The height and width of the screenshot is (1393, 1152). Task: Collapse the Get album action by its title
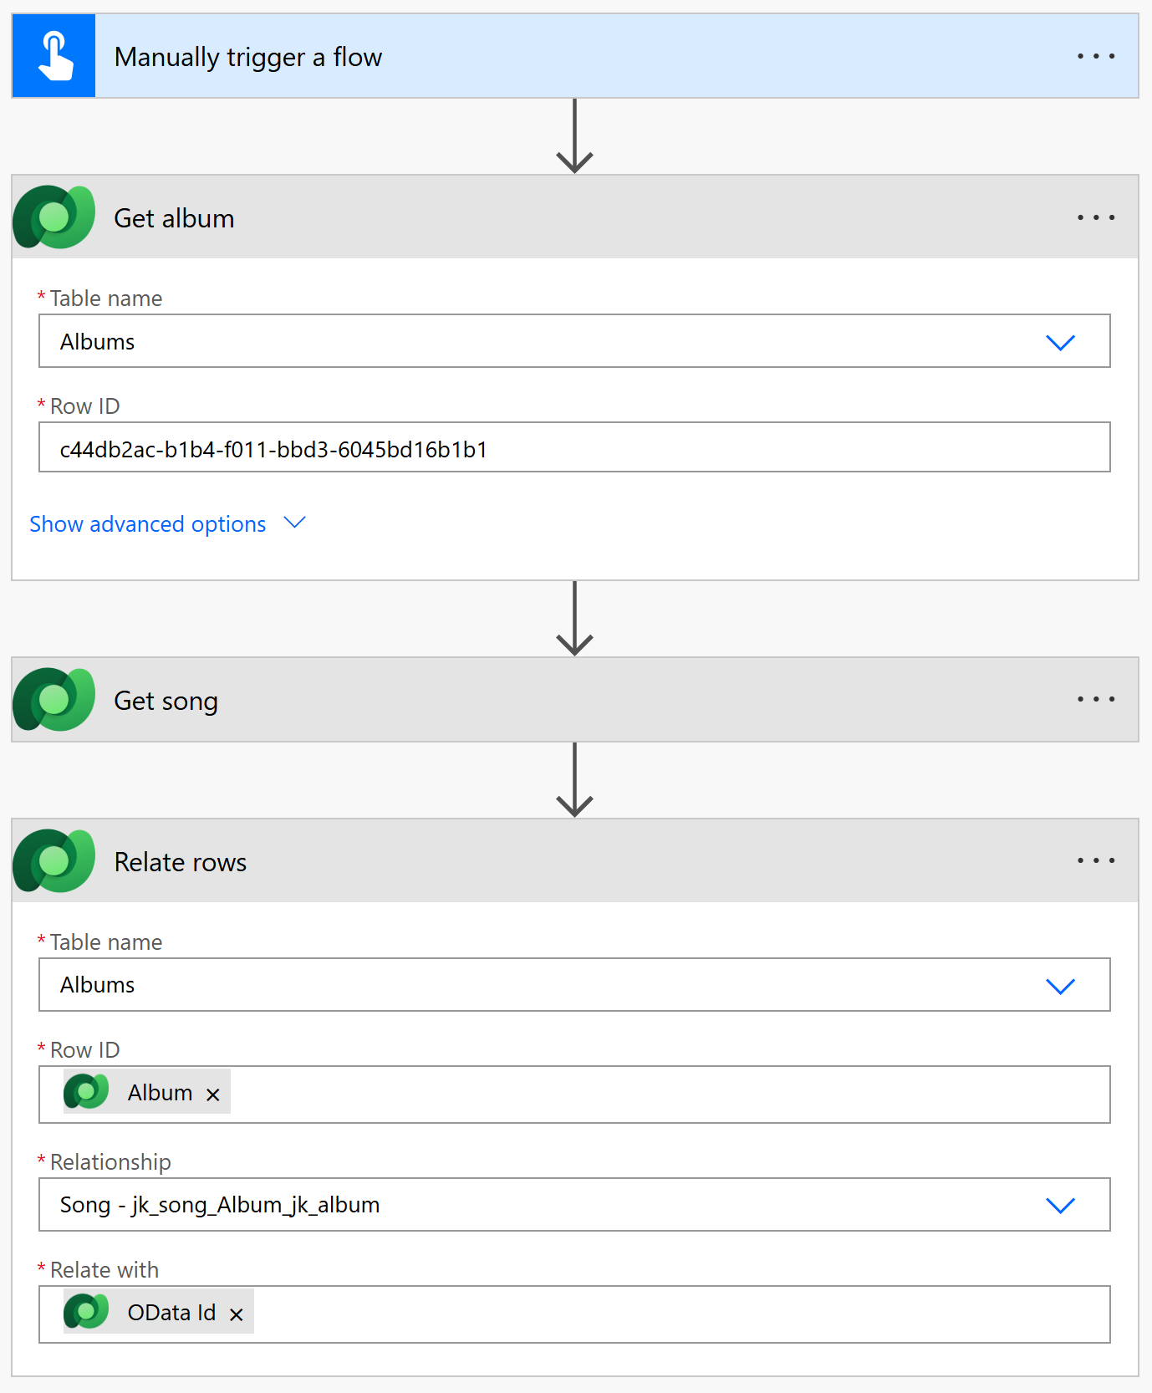click(x=174, y=218)
